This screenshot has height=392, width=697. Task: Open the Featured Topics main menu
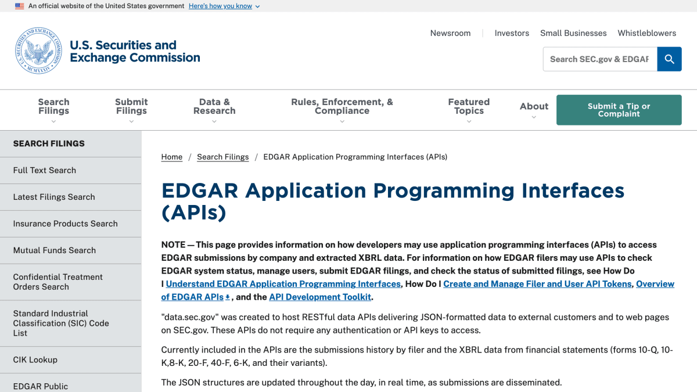point(469,106)
